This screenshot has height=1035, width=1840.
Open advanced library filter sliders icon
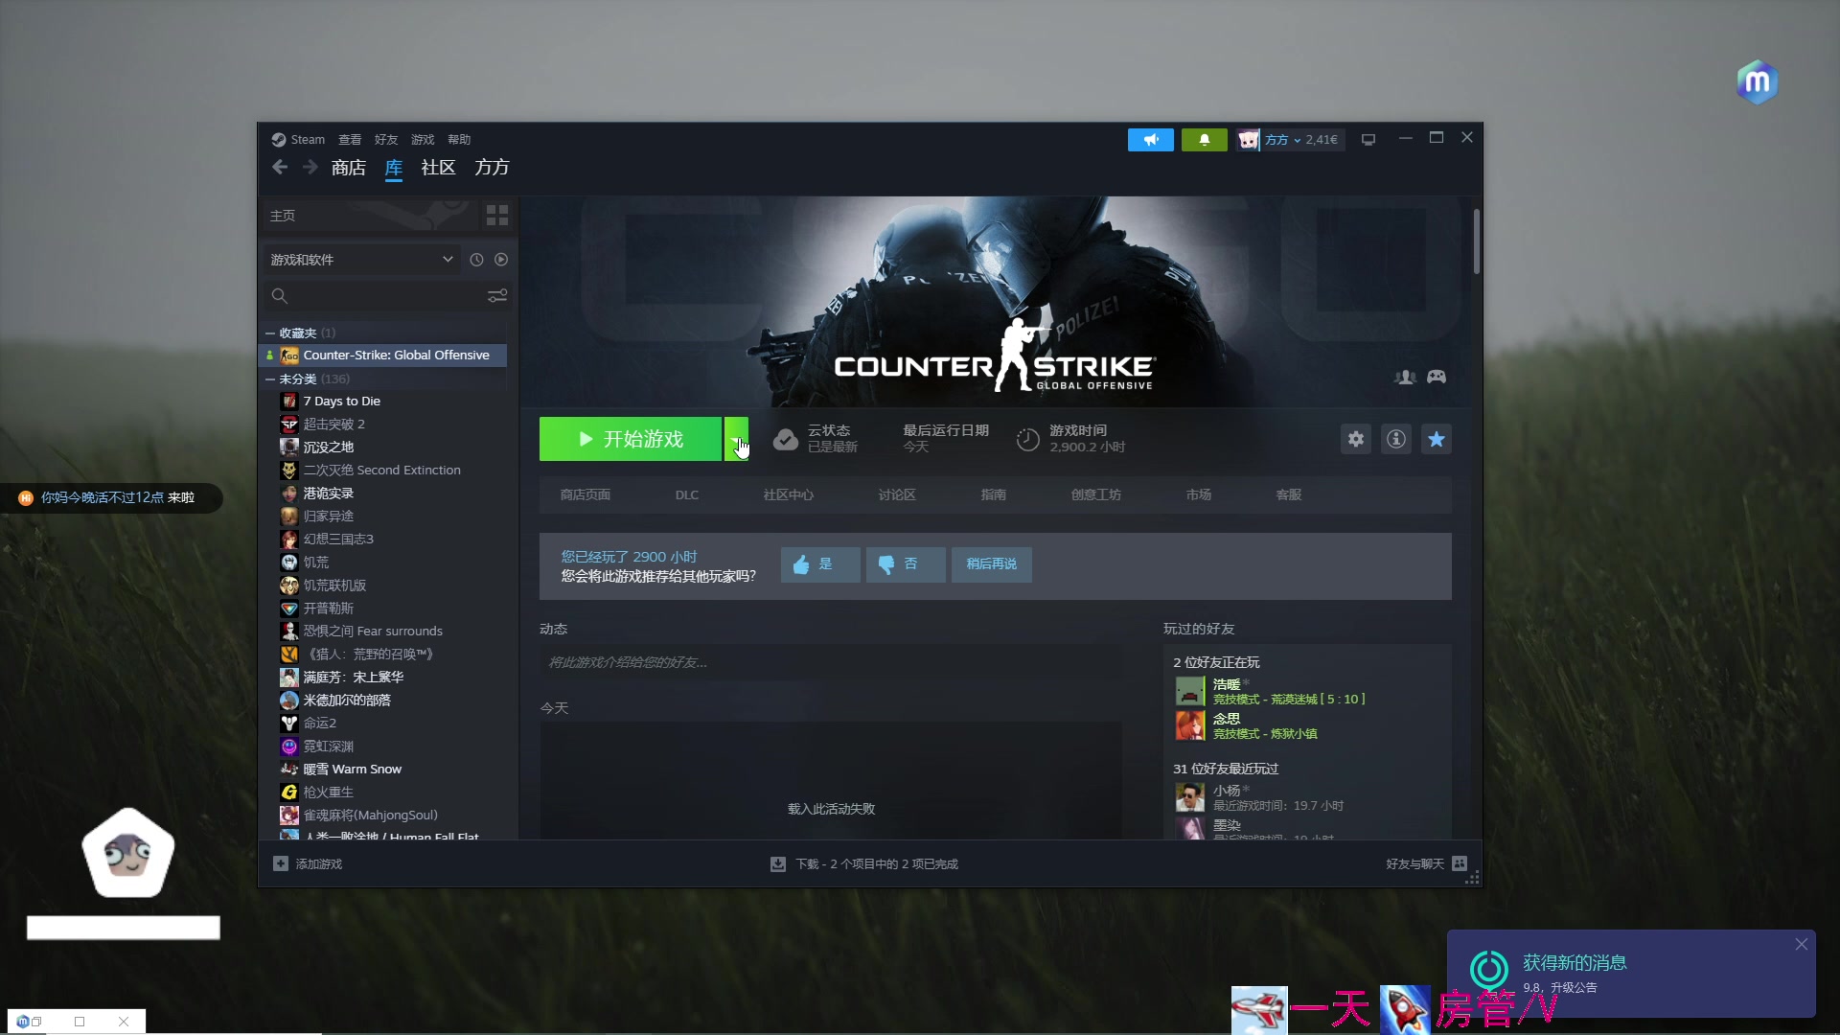(x=497, y=295)
